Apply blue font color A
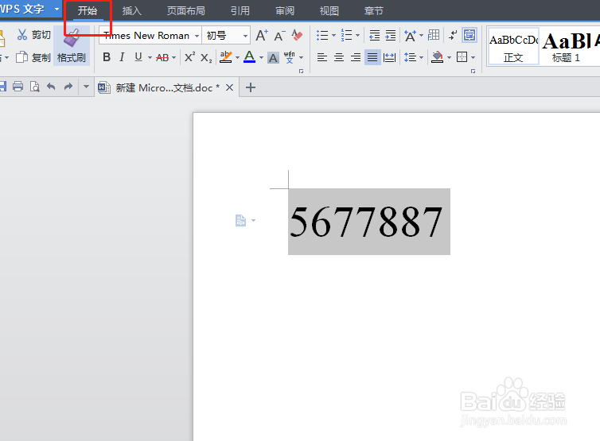Image resolution: width=600 pixels, height=441 pixels. pyautogui.click(x=250, y=57)
